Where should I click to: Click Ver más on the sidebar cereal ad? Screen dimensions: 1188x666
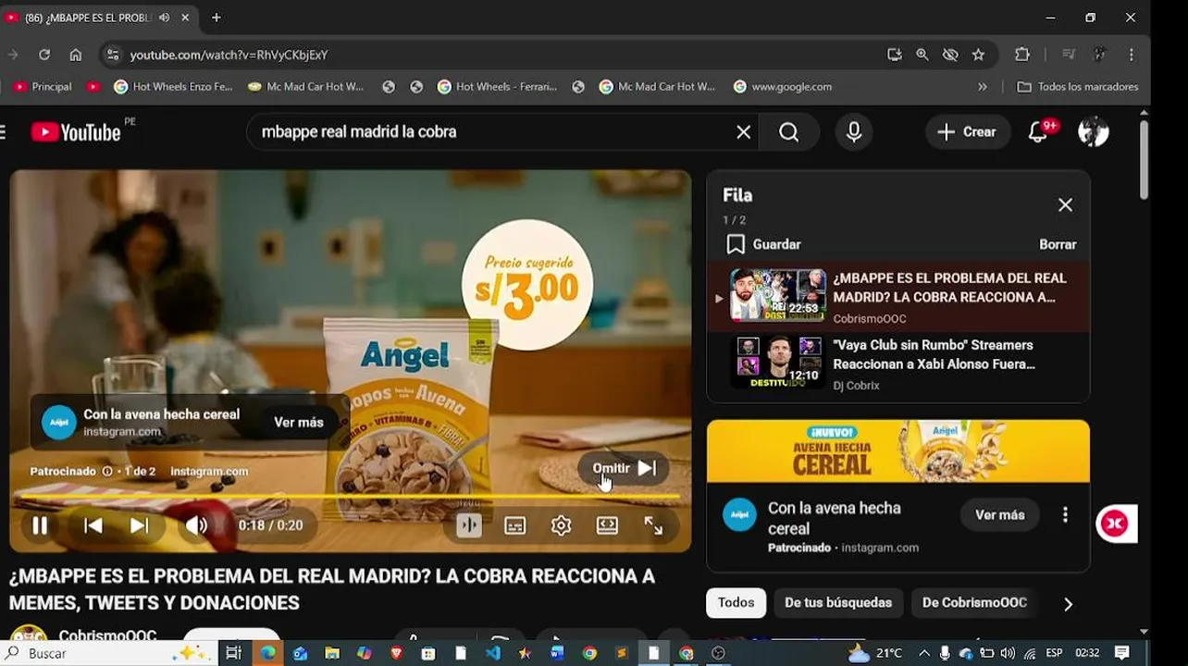[x=999, y=514]
